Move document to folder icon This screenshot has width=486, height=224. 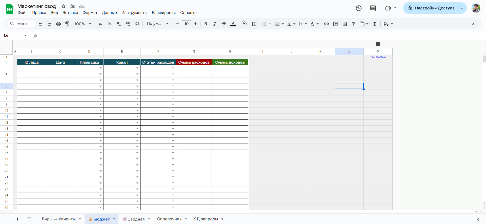(x=73, y=6)
